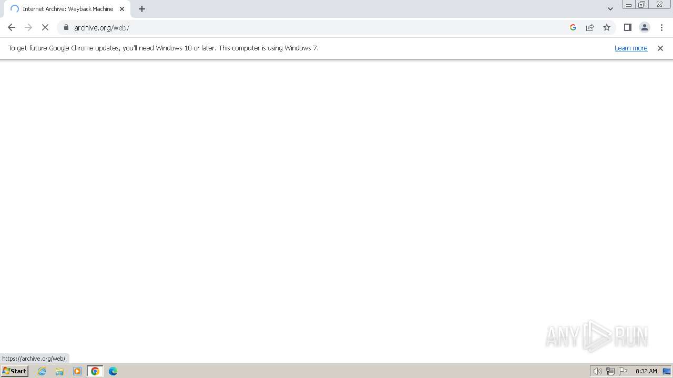This screenshot has height=378, width=673.
Task: Open Windows Media Player from taskbar
Action: [77, 371]
